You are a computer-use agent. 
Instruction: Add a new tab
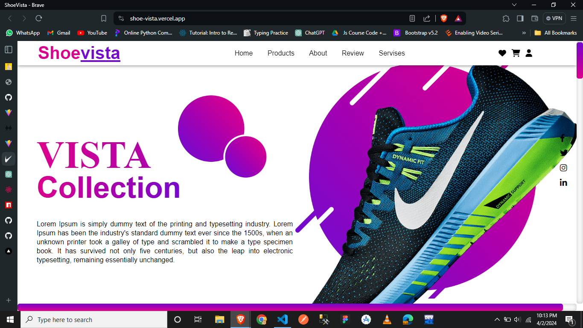coord(9,300)
